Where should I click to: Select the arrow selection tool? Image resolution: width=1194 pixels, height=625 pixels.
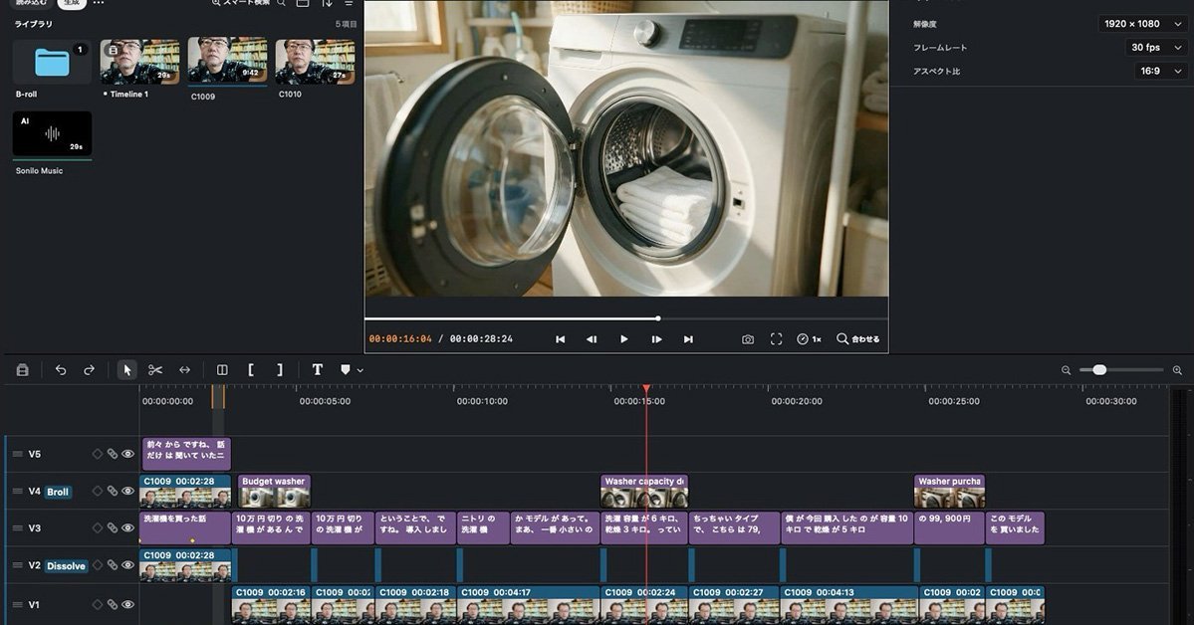[x=126, y=370]
